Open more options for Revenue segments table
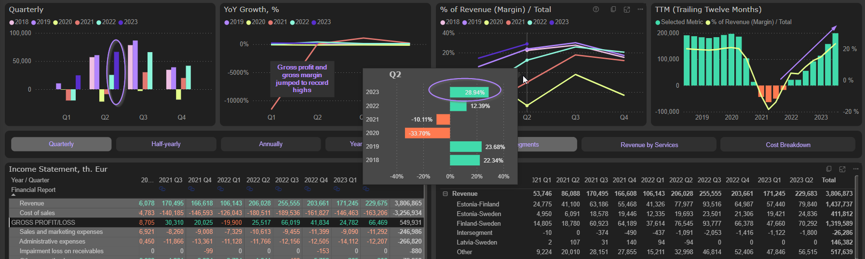Screen dimensions: 865x259 click(855, 169)
